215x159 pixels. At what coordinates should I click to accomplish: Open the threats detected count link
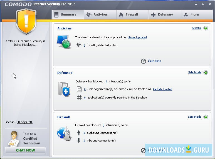pos(84,45)
